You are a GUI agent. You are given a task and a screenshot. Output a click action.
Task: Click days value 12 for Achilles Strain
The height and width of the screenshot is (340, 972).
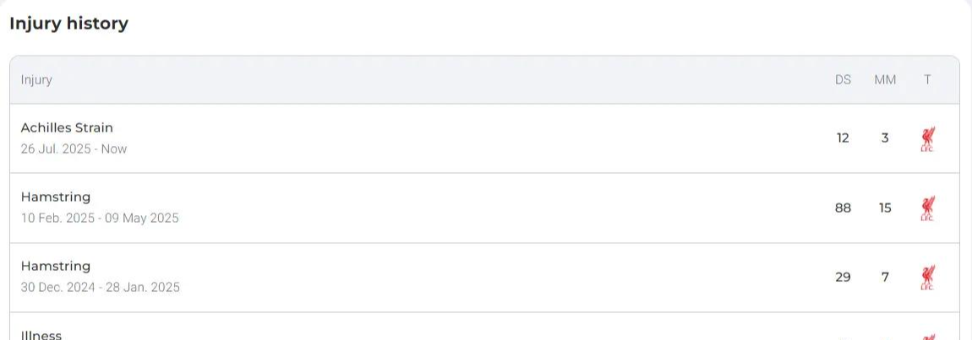[843, 138]
